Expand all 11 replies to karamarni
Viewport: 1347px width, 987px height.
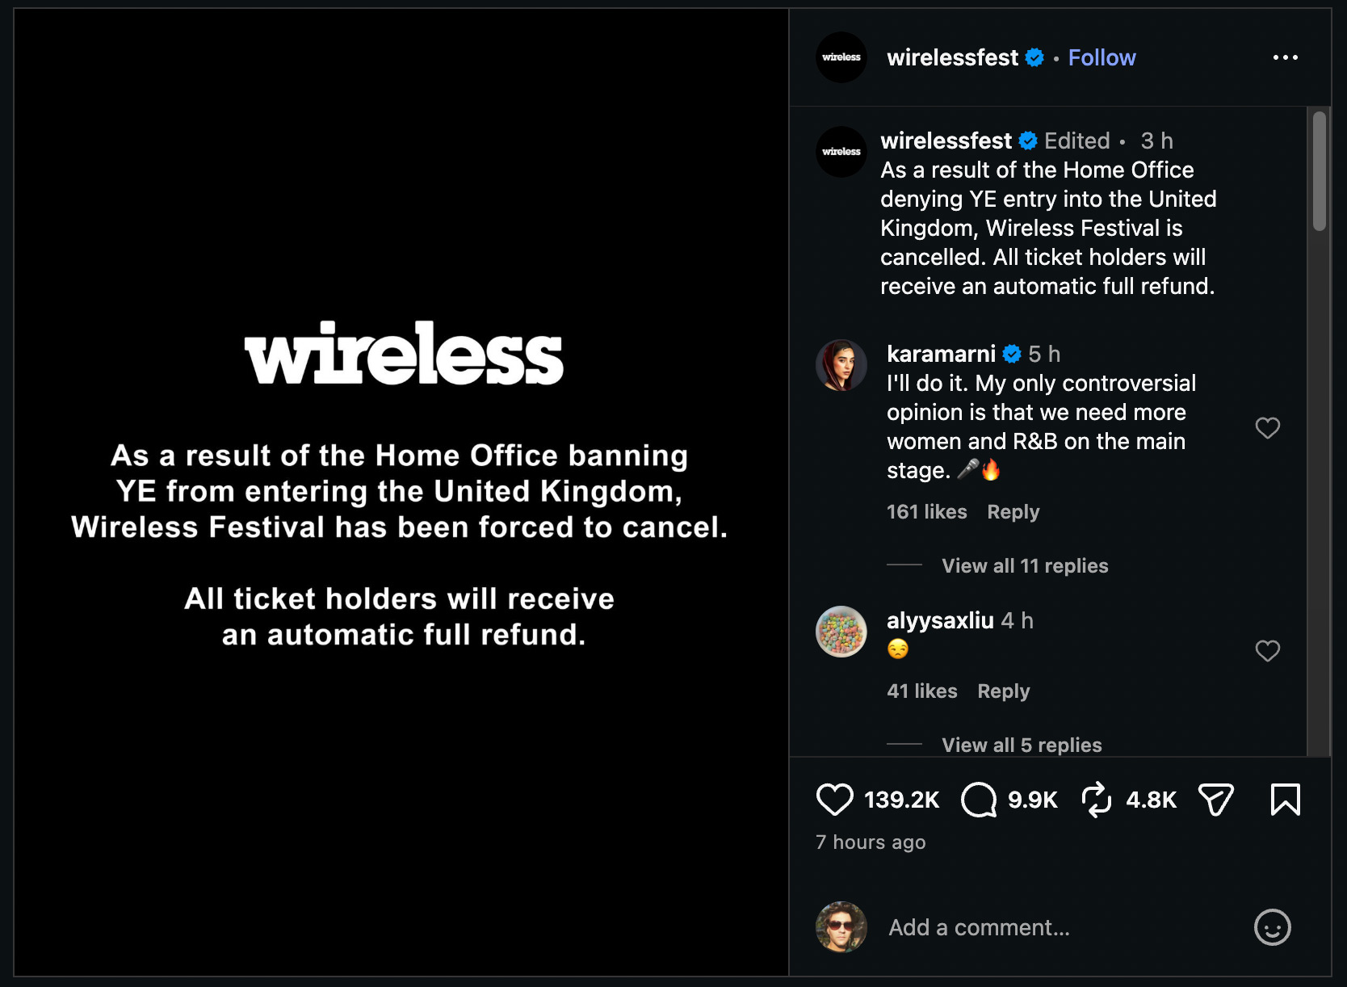(1024, 566)
